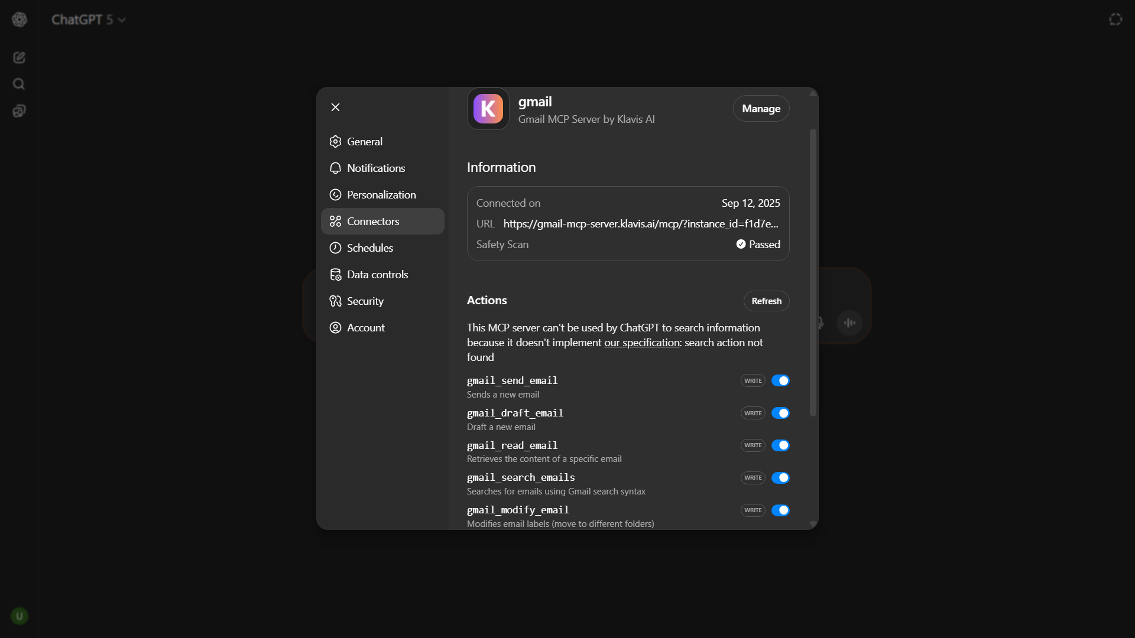Click the WRITE badge for gmail_send_email
Image resolution: width=1135 pixels, height=638 pixels.
(x=753, y=381)
